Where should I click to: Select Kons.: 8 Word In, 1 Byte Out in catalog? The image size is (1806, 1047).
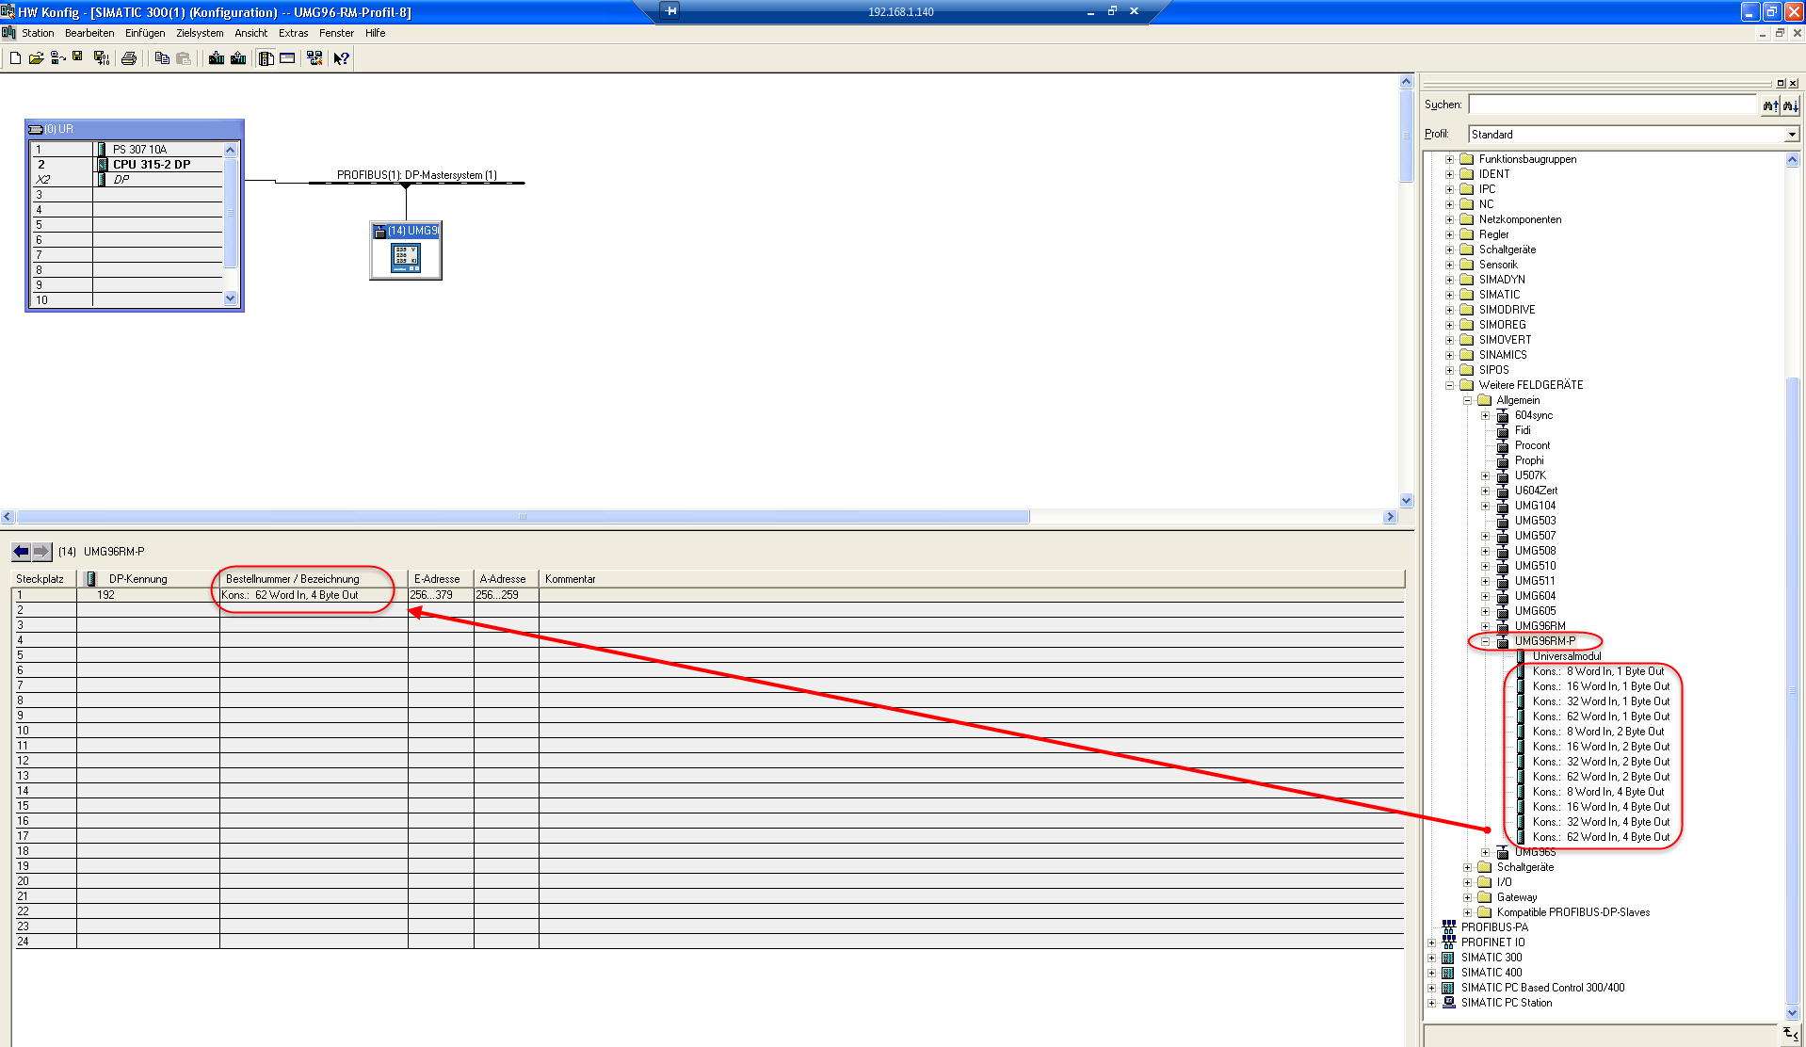tap(1598, 671)
